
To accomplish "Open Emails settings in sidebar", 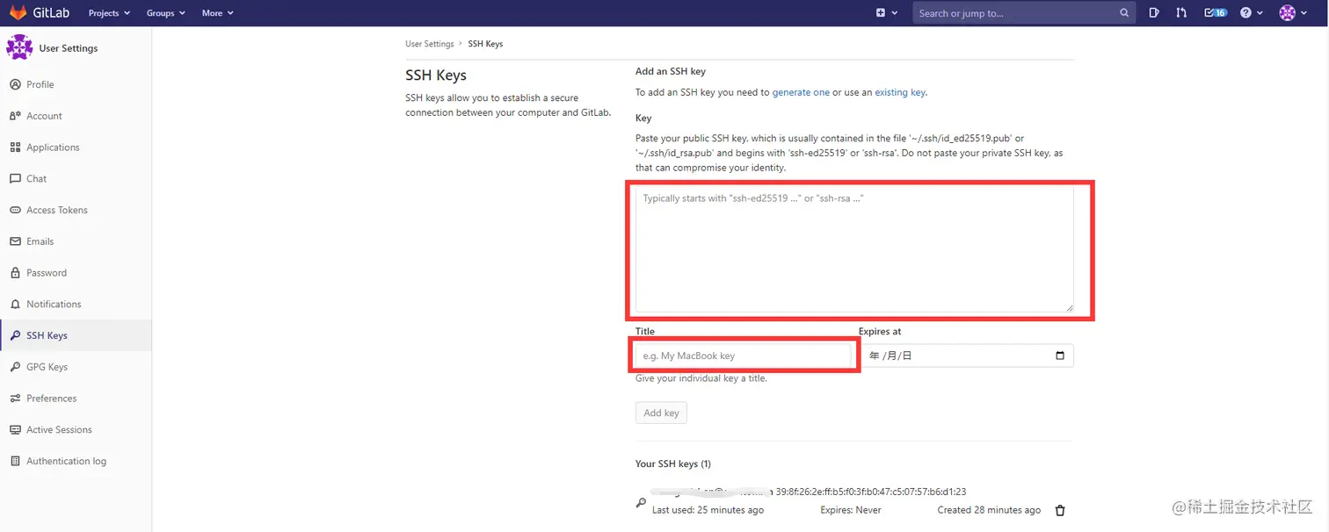I will click(x=76, y=241).
